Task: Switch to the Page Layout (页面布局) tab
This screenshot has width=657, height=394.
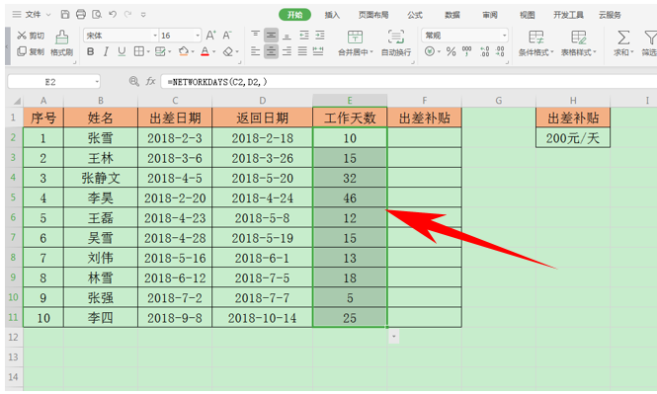Action: (x=373, y=15)
